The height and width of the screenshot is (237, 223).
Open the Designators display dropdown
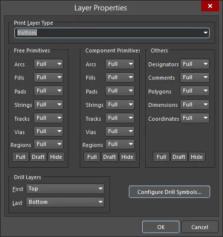[x=195, y=64]
